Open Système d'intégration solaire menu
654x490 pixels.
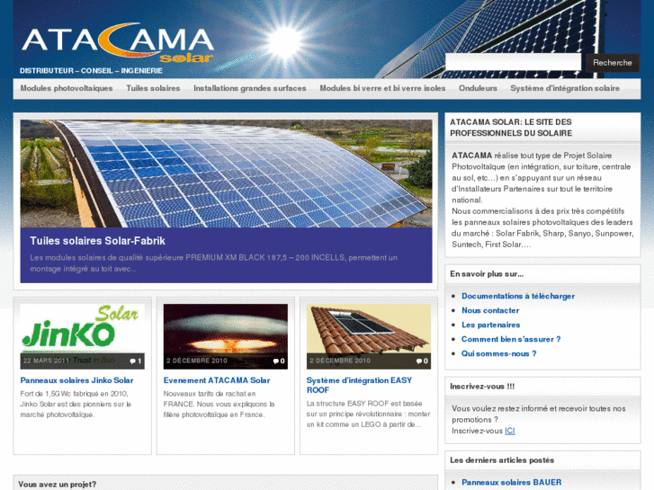[x=565, y=88]
